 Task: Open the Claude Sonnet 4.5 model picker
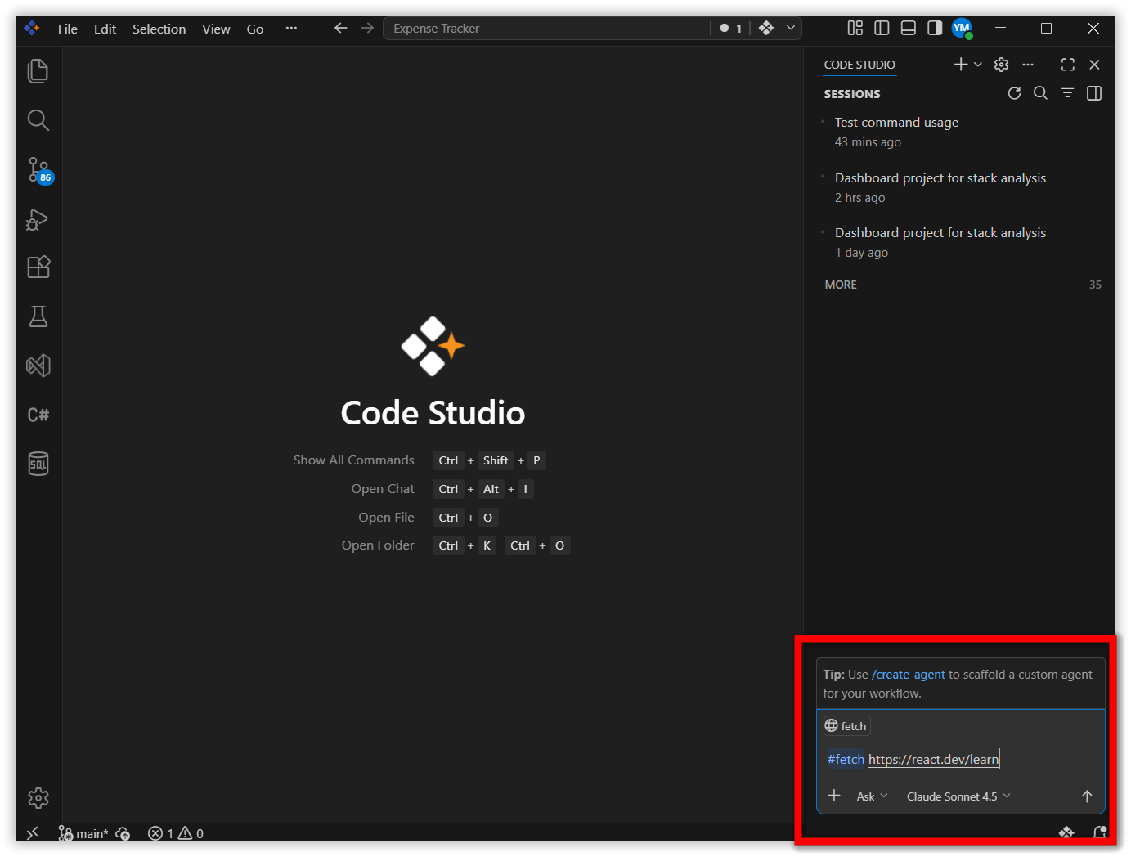click(958, 796)
